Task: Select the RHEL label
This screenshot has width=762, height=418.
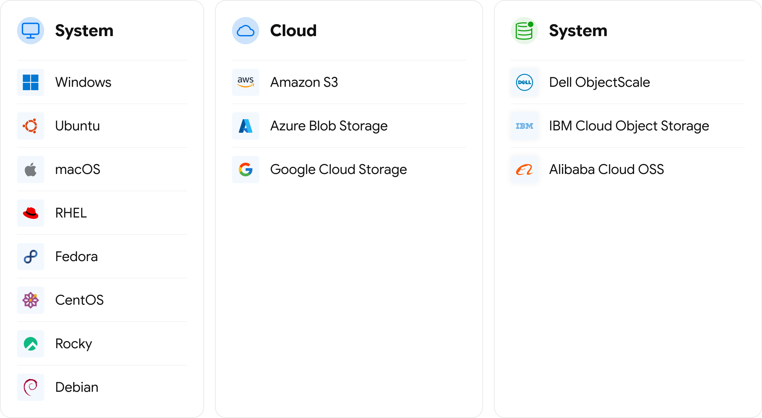Action: (x=71, y=213)
